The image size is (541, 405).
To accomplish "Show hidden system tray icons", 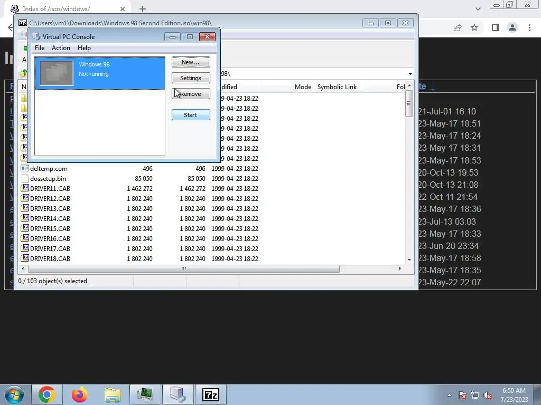I will point(449,395).
